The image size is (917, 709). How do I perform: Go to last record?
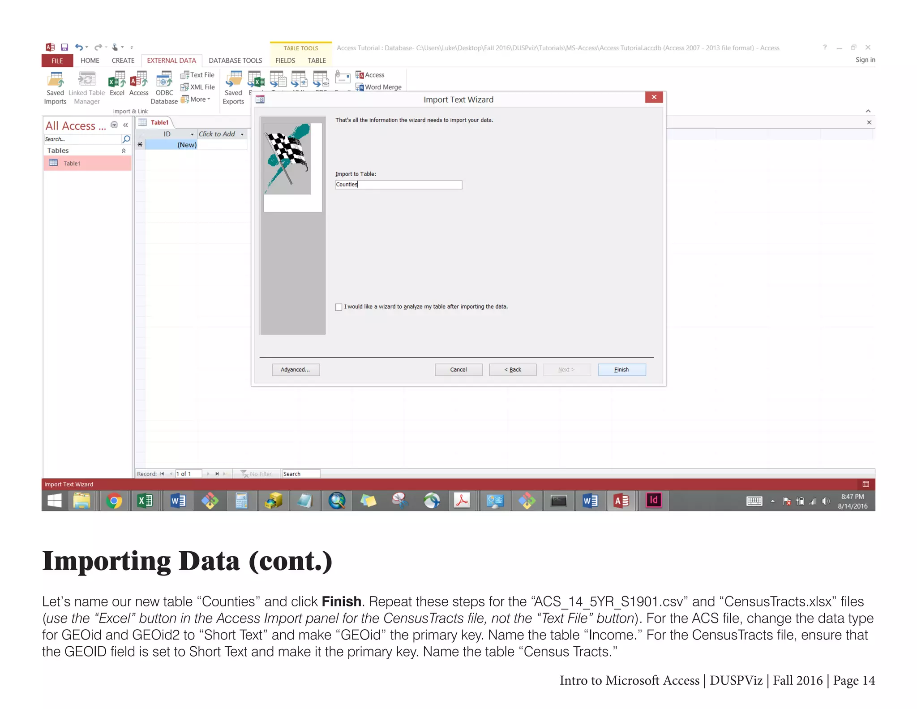217,474
